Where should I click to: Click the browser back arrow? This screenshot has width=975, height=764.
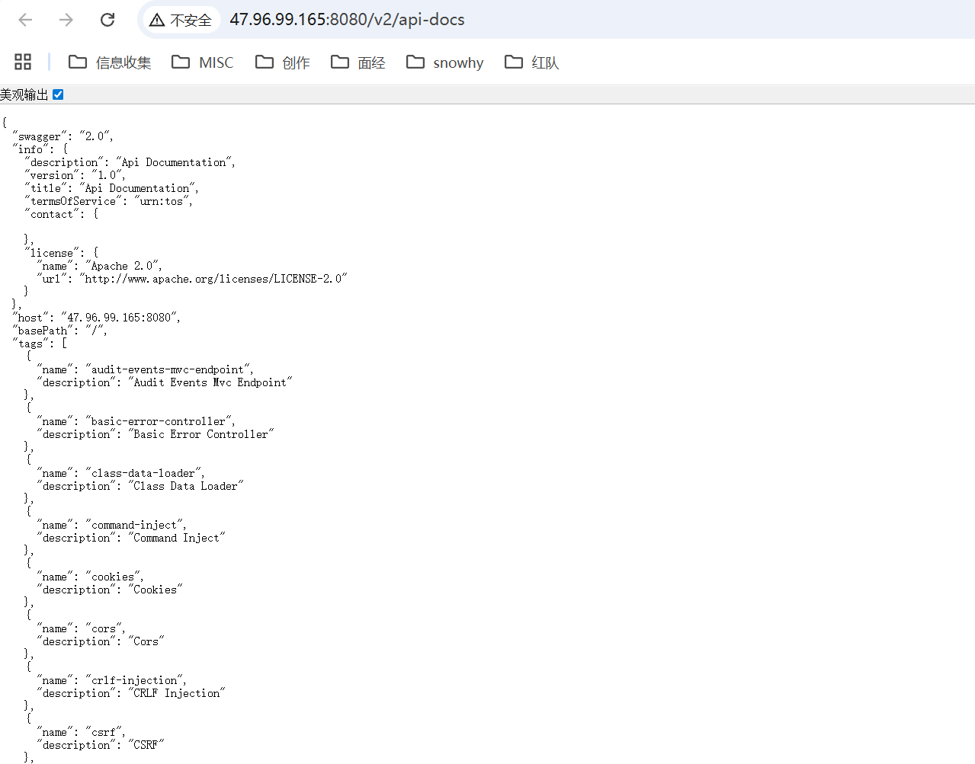(25, 20)
